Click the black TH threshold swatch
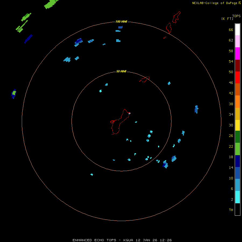 click(237, 209)
